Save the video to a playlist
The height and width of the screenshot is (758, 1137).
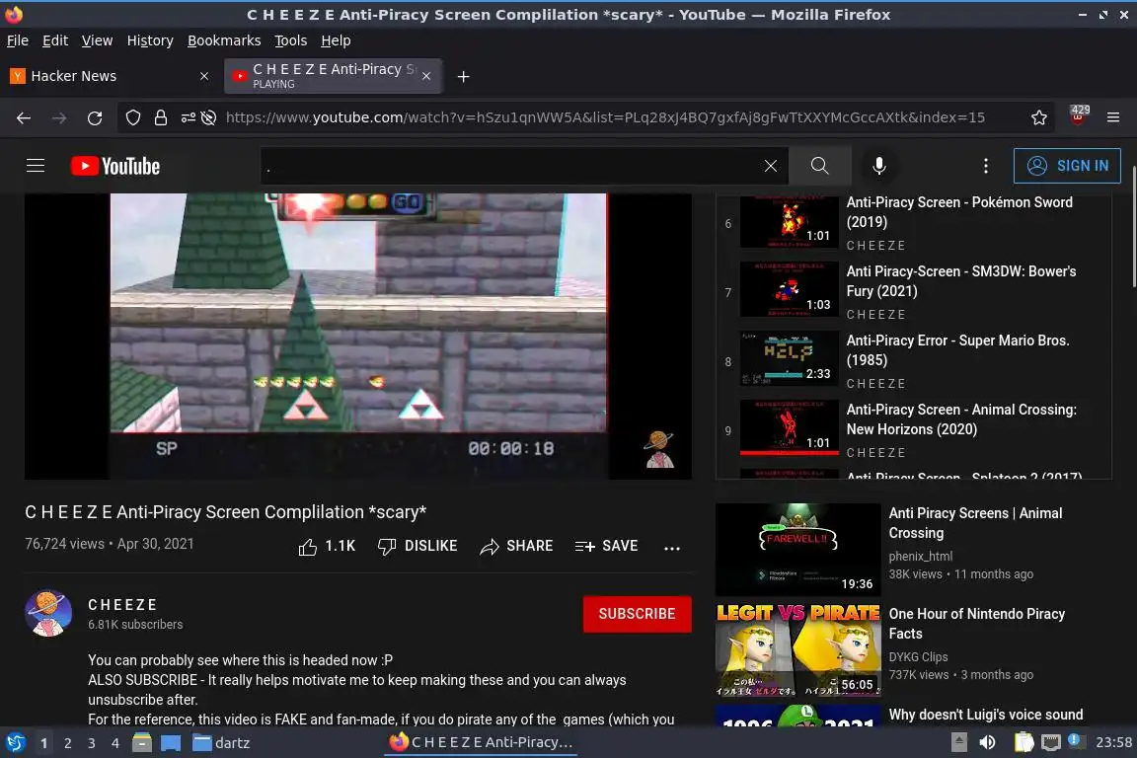[606, 546]
